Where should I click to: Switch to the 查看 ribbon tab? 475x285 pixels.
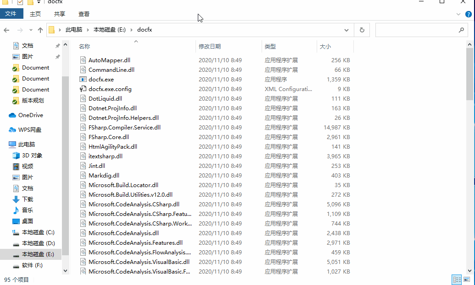(x=84, y=14)
